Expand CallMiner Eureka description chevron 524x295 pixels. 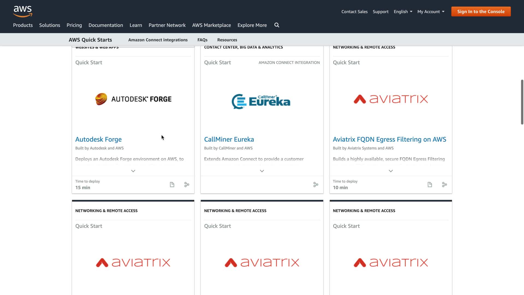262,171
